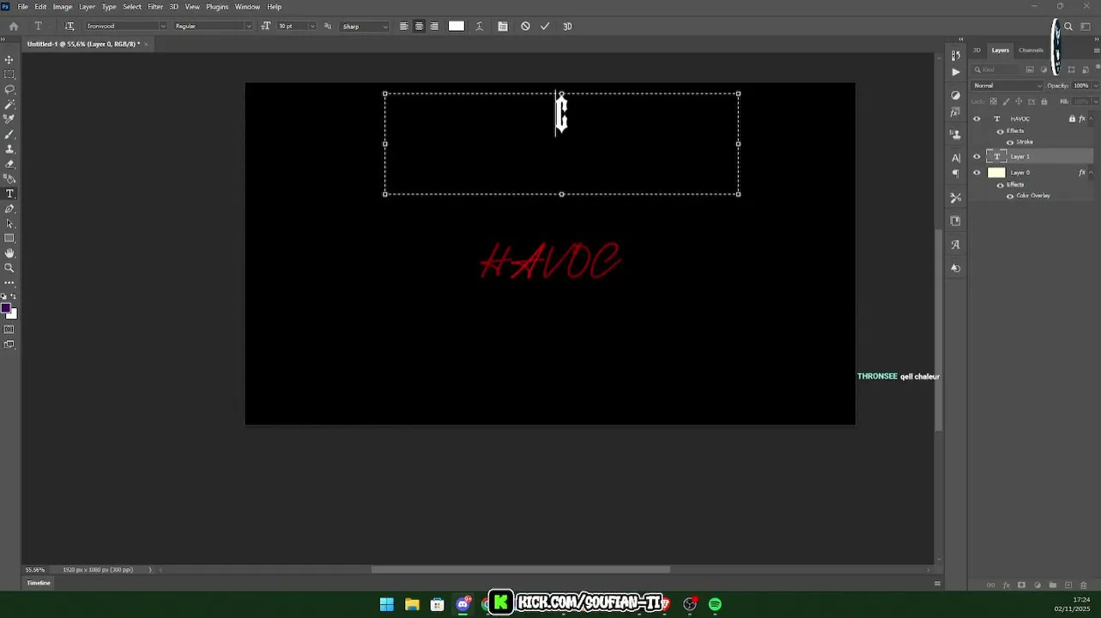The image size is (1101, 618).
Task: Toggle Quick Mask mode
Action: pos(9,330)
